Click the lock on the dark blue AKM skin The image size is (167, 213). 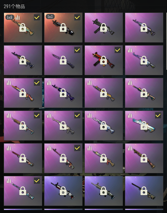click(63, 93)
